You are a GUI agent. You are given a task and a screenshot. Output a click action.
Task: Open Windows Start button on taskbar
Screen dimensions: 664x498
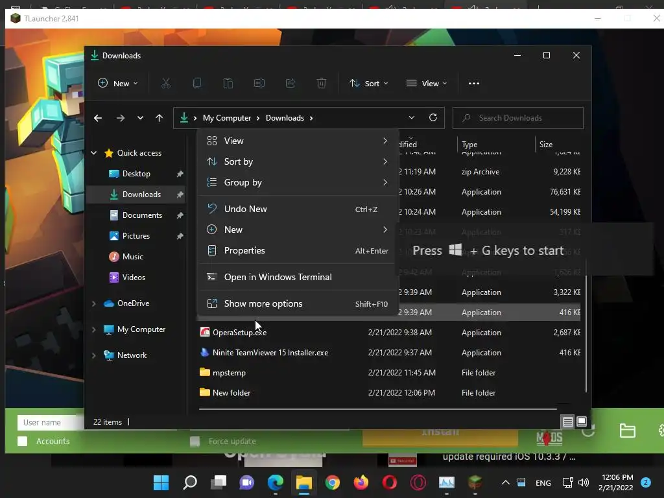(x=161, y=482)
